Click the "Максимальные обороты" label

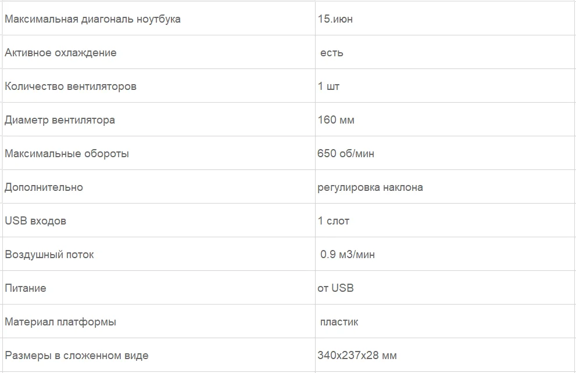pos(67,154)
